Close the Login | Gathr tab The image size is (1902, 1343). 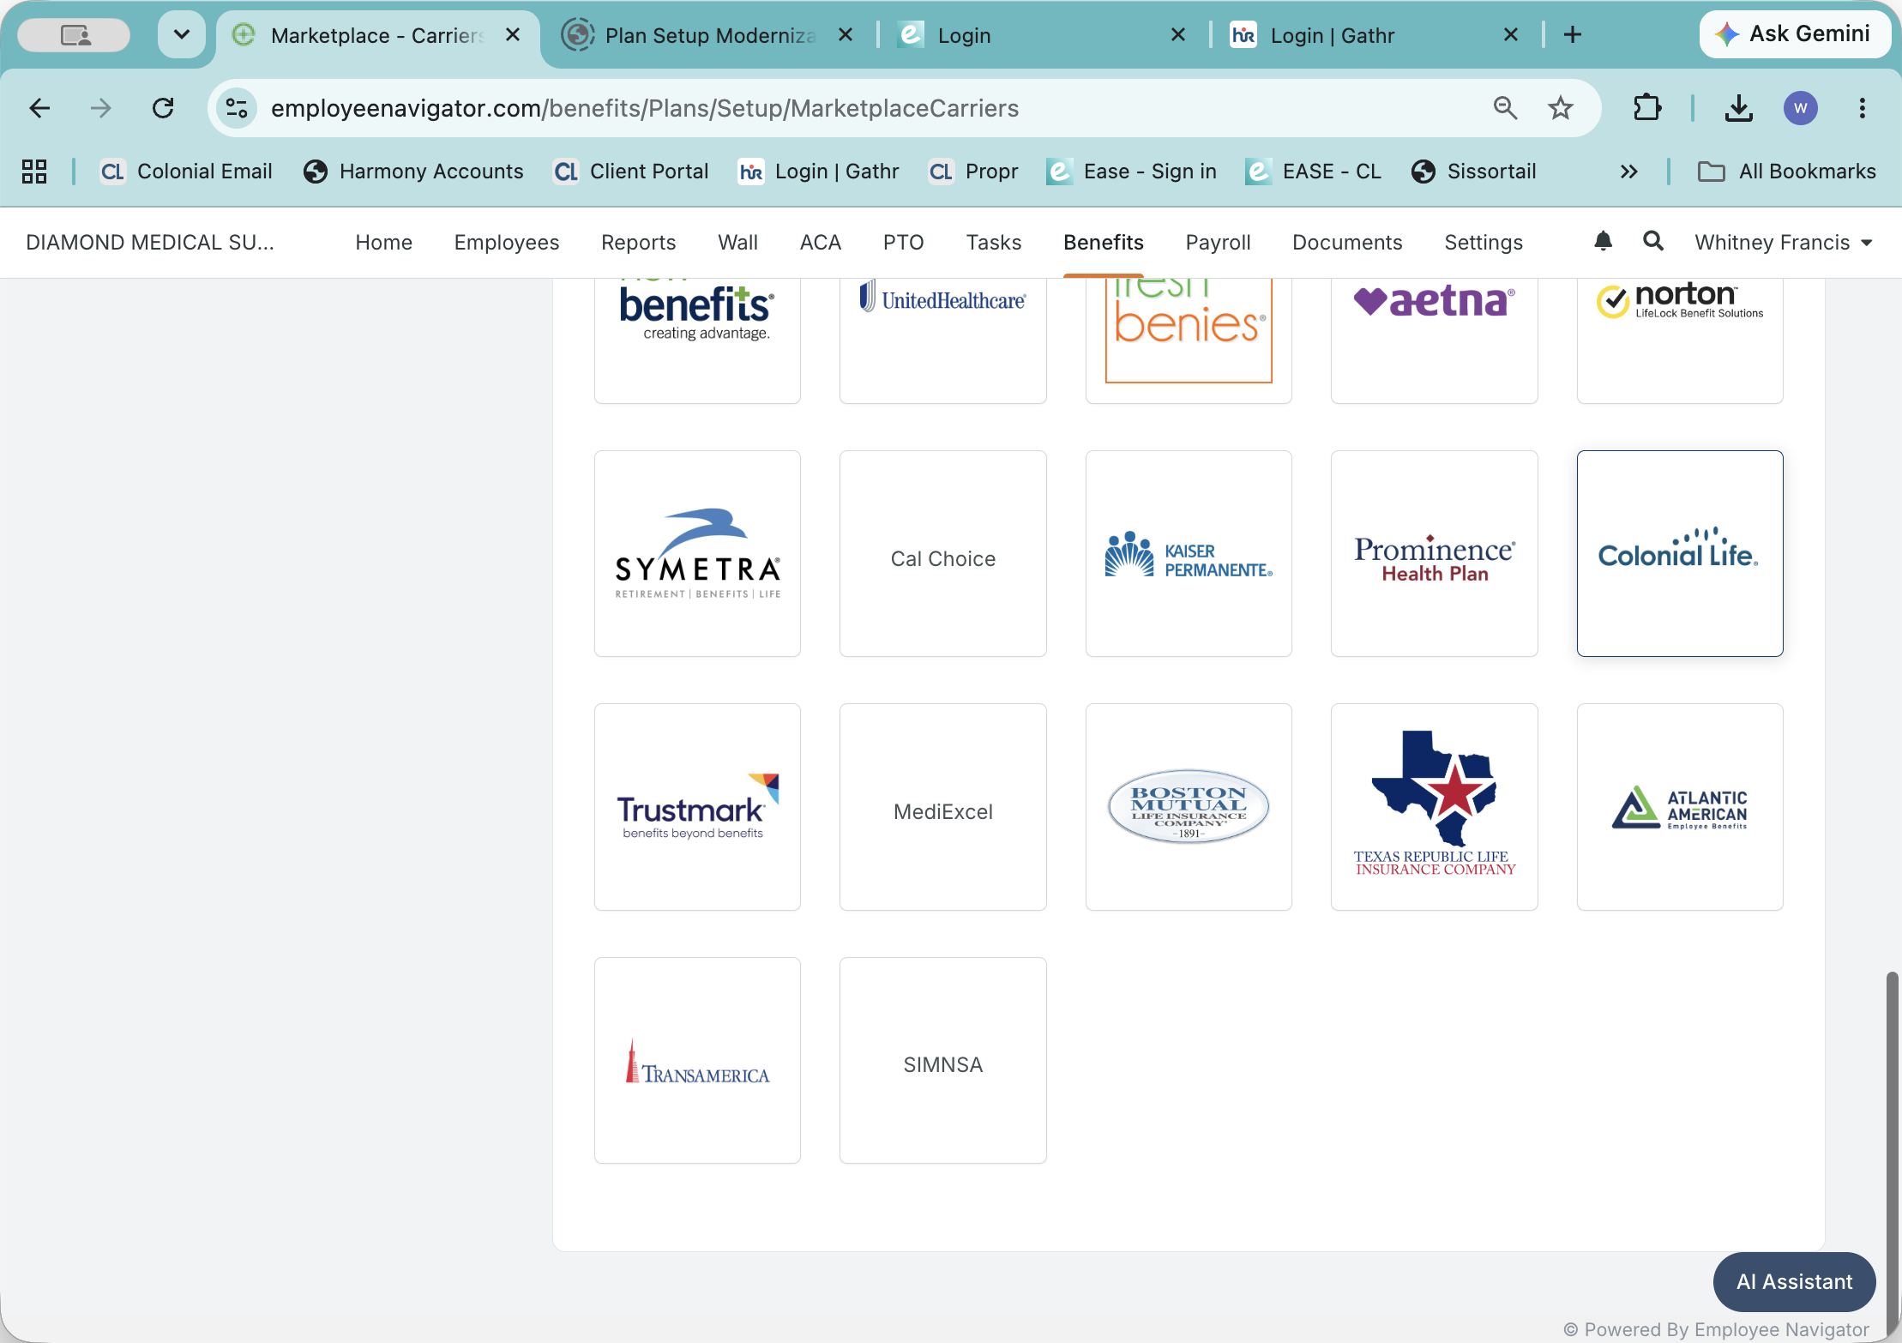(x=1511, y=34)
